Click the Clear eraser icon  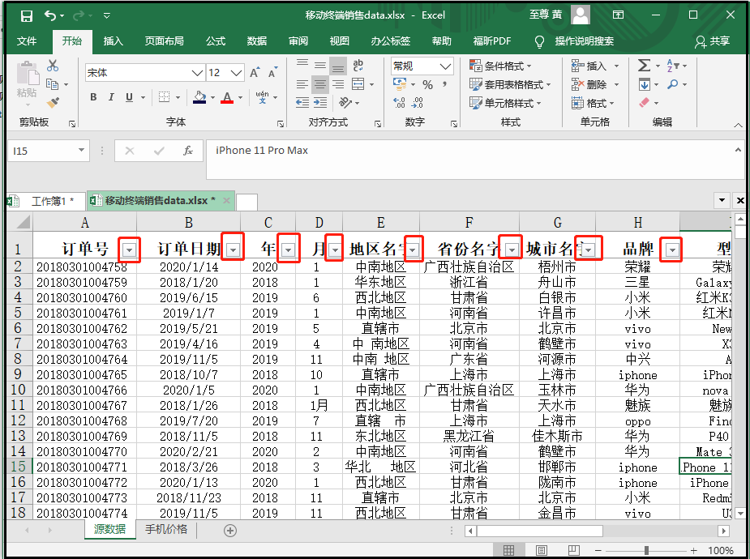coord(645,102)
